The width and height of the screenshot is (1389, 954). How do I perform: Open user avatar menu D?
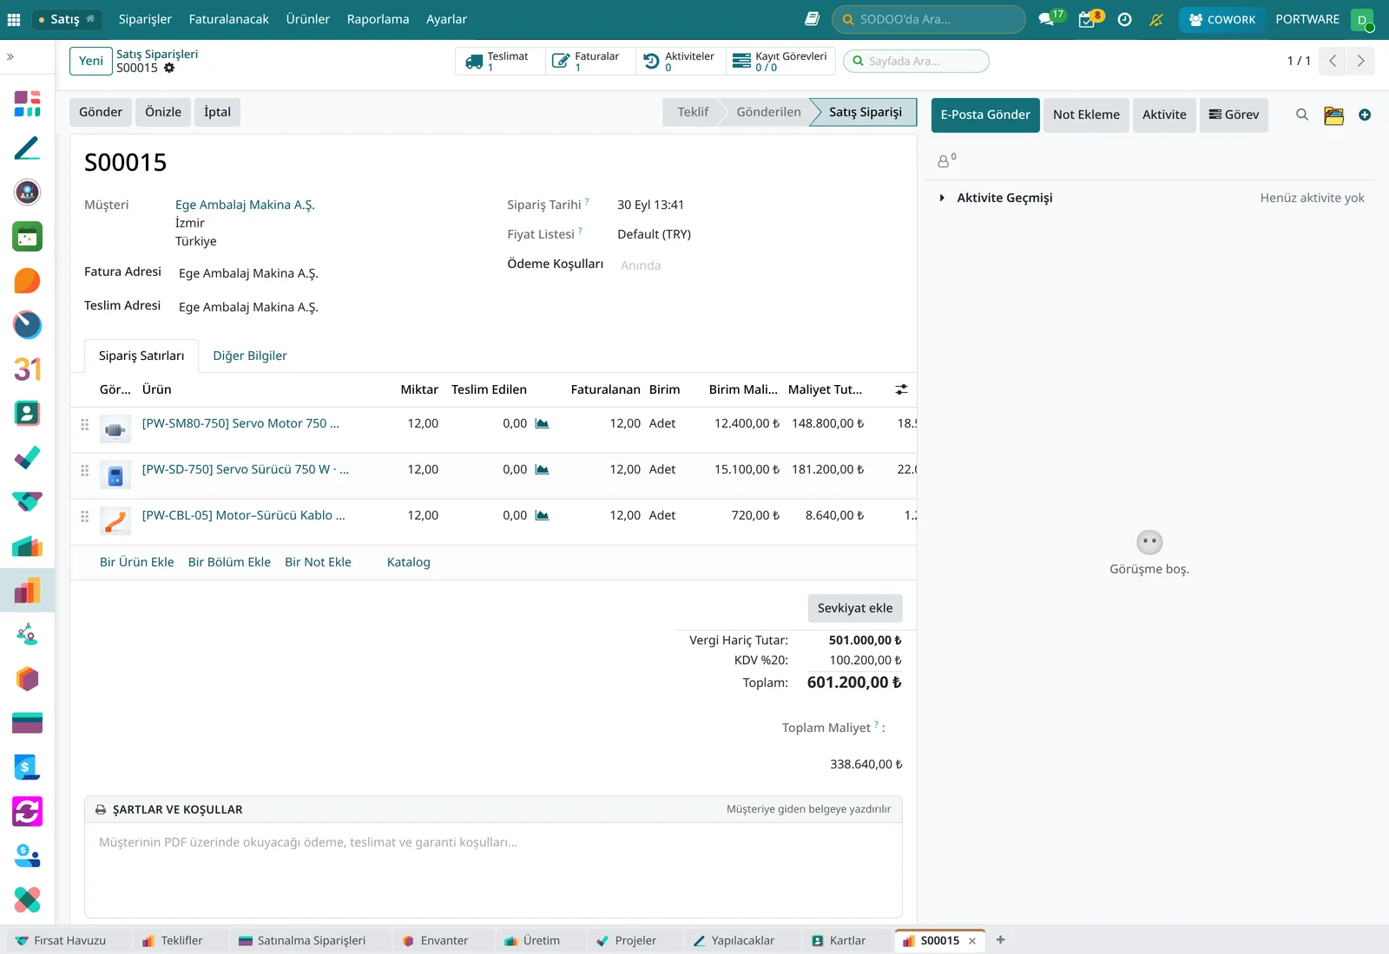pos(1362,19)
